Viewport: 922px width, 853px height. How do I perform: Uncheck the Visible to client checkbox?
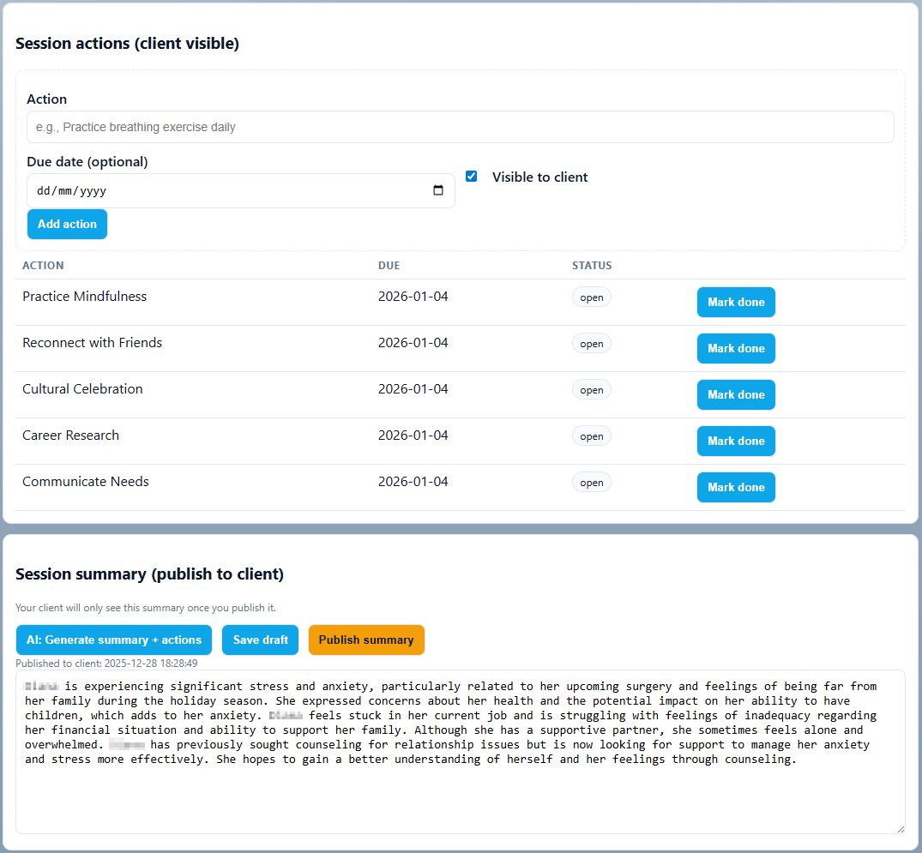tap(471, 177)
